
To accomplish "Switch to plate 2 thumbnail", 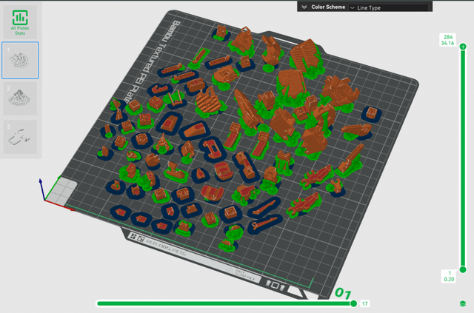I will (21, 98).
